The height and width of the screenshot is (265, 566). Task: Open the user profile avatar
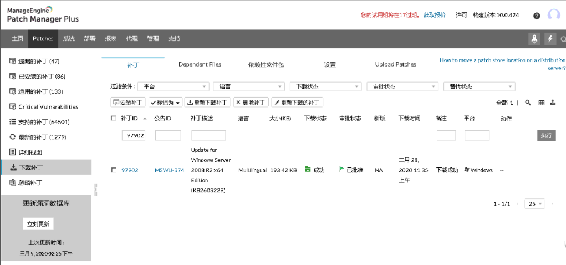pyautogui.click(x=554, y=15)
